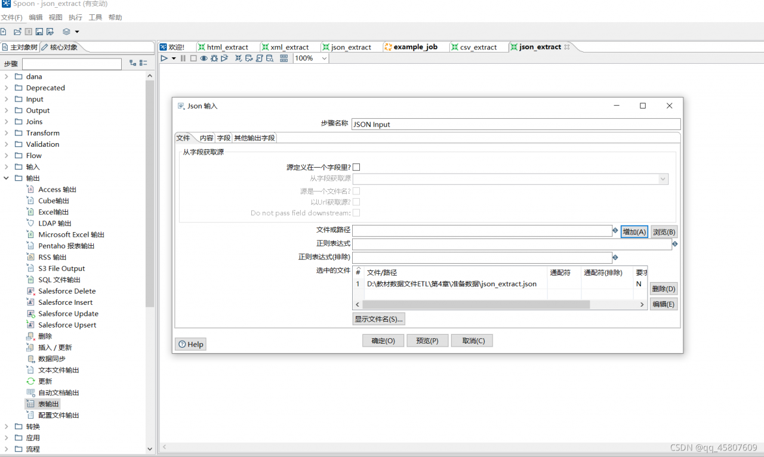Expand the 转换 folder
Viewport: 764px width, 457px height.
coord(7,427)
